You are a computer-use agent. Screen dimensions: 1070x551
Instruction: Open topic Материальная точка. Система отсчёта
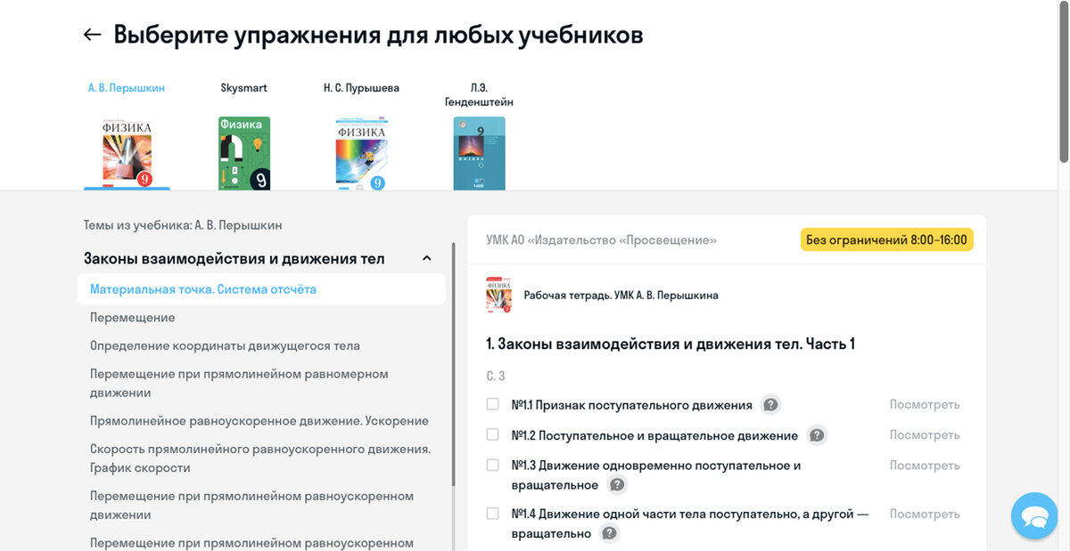[261, 289]
